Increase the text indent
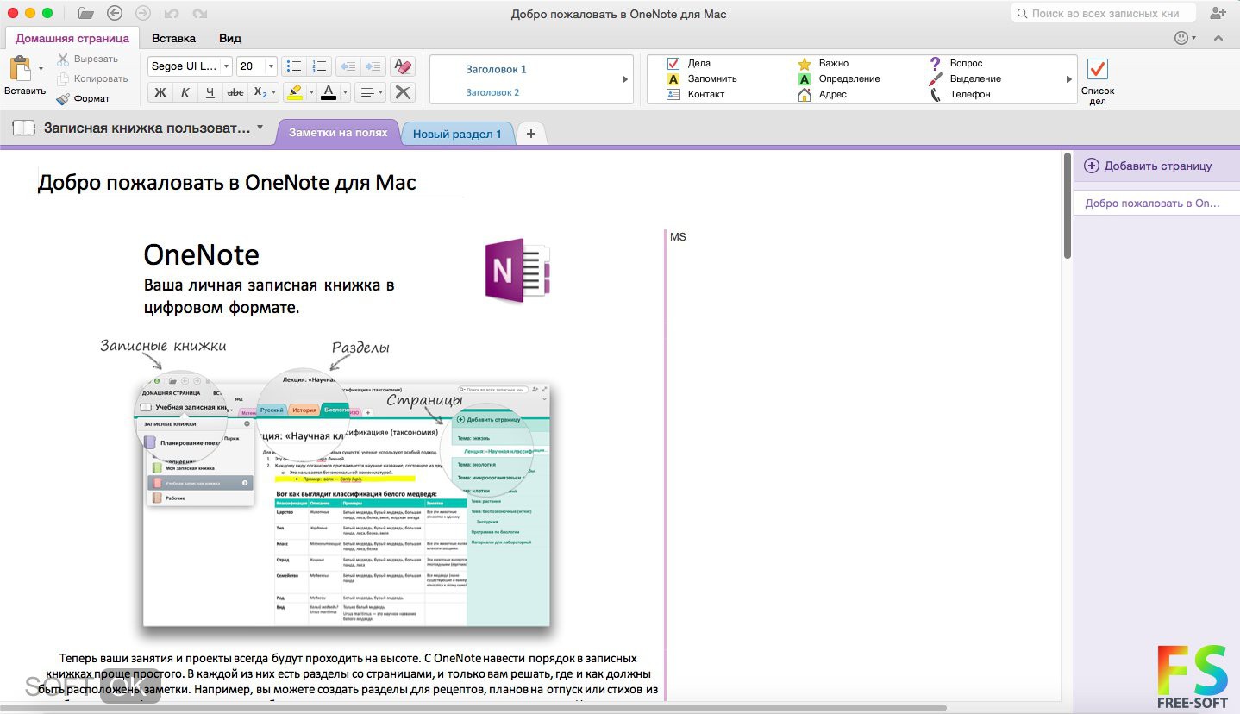This screenshot has height=714, width=1240. coord(373,66)
